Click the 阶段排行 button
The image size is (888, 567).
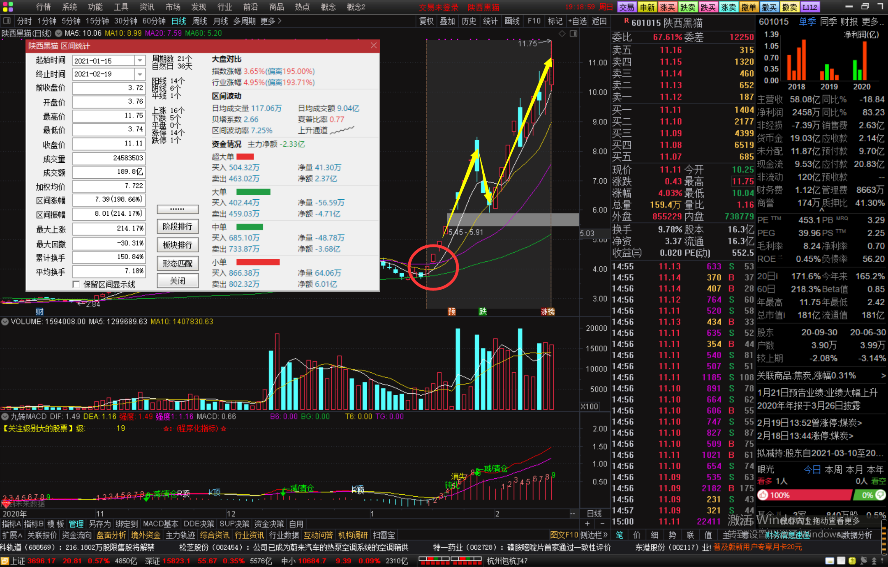pyautogui.click(x=178, y=226)
